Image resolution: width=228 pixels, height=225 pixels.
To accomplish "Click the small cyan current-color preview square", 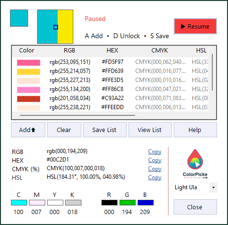I will pyautogui.click(x=19, y=18).
